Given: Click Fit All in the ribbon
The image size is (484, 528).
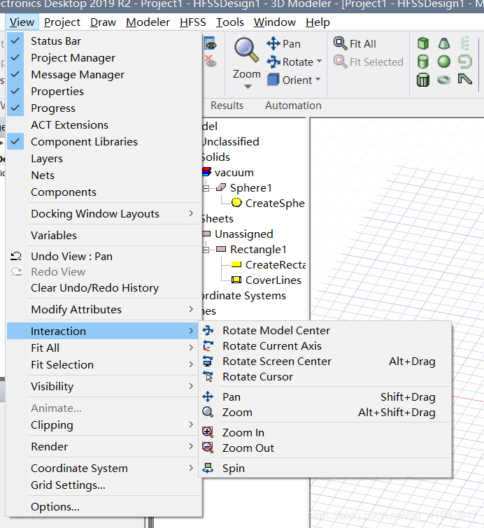Looking at the screenshot, I should [x=355, y=44].
